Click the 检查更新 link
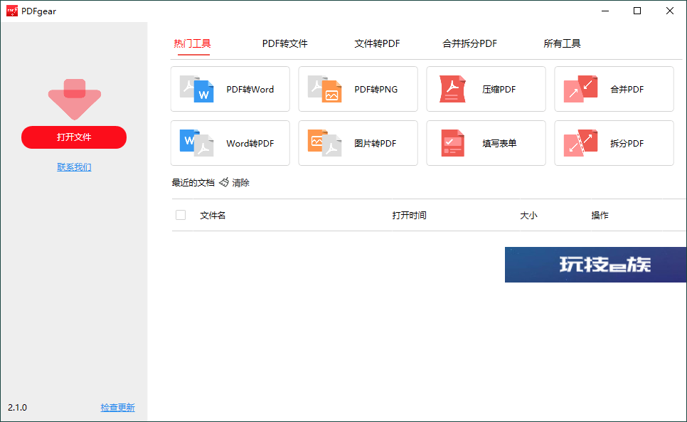Screen dimensions: 687x422 (118, 408)
